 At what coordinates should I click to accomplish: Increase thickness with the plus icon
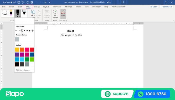click(32, 31)
